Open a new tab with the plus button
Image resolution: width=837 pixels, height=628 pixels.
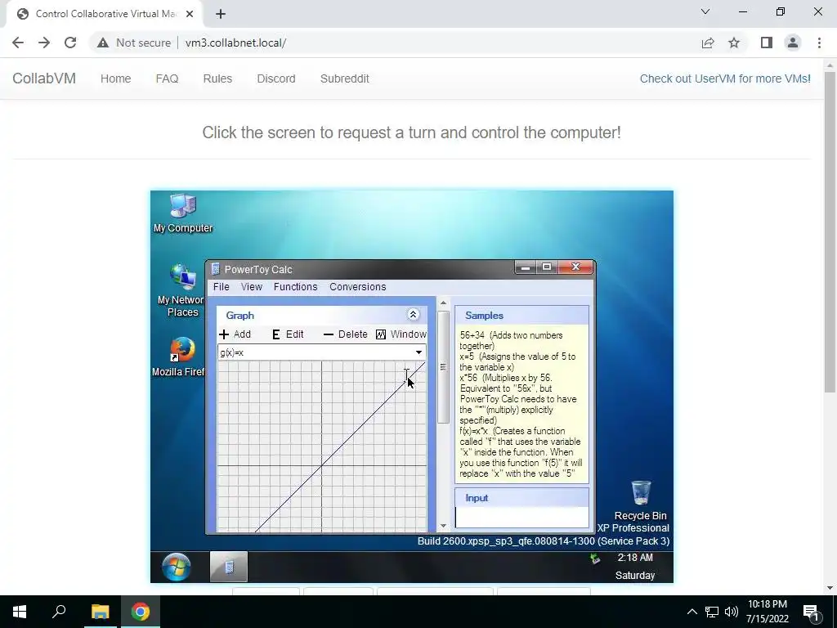[x=221, y=14]
